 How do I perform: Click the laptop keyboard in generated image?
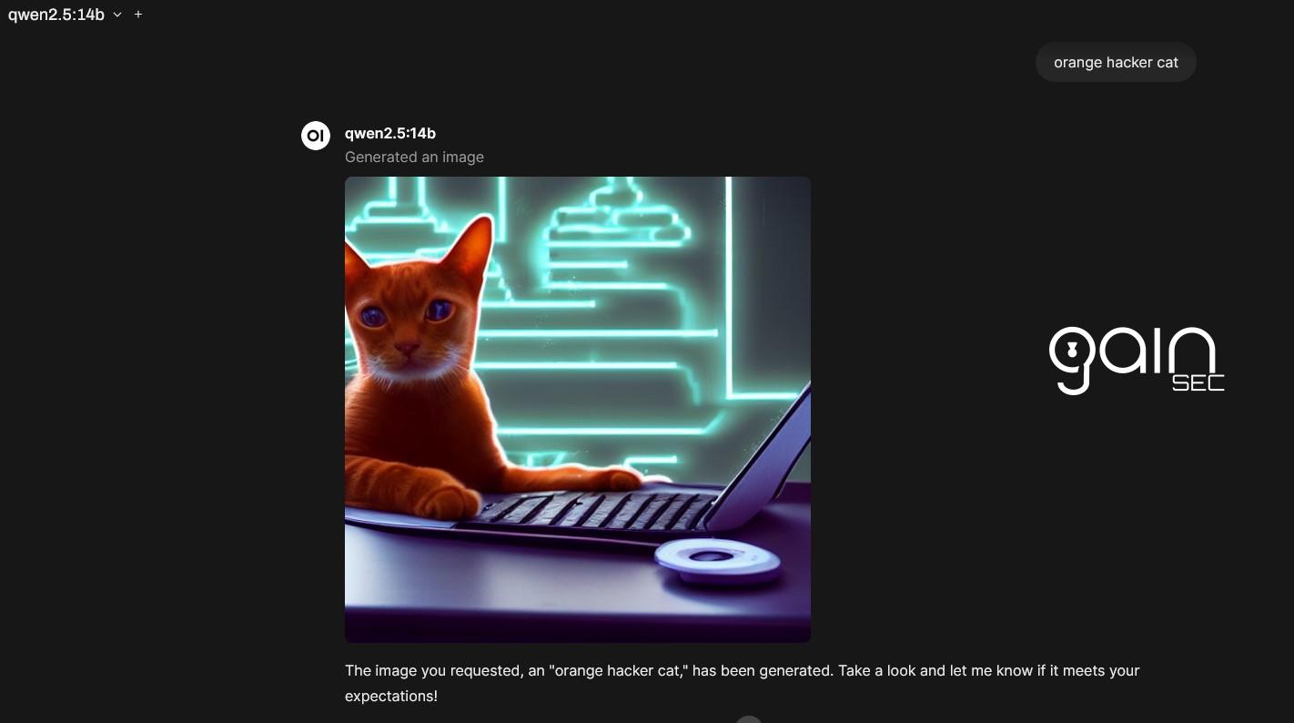pyautogui.click(x=590, y=509)
